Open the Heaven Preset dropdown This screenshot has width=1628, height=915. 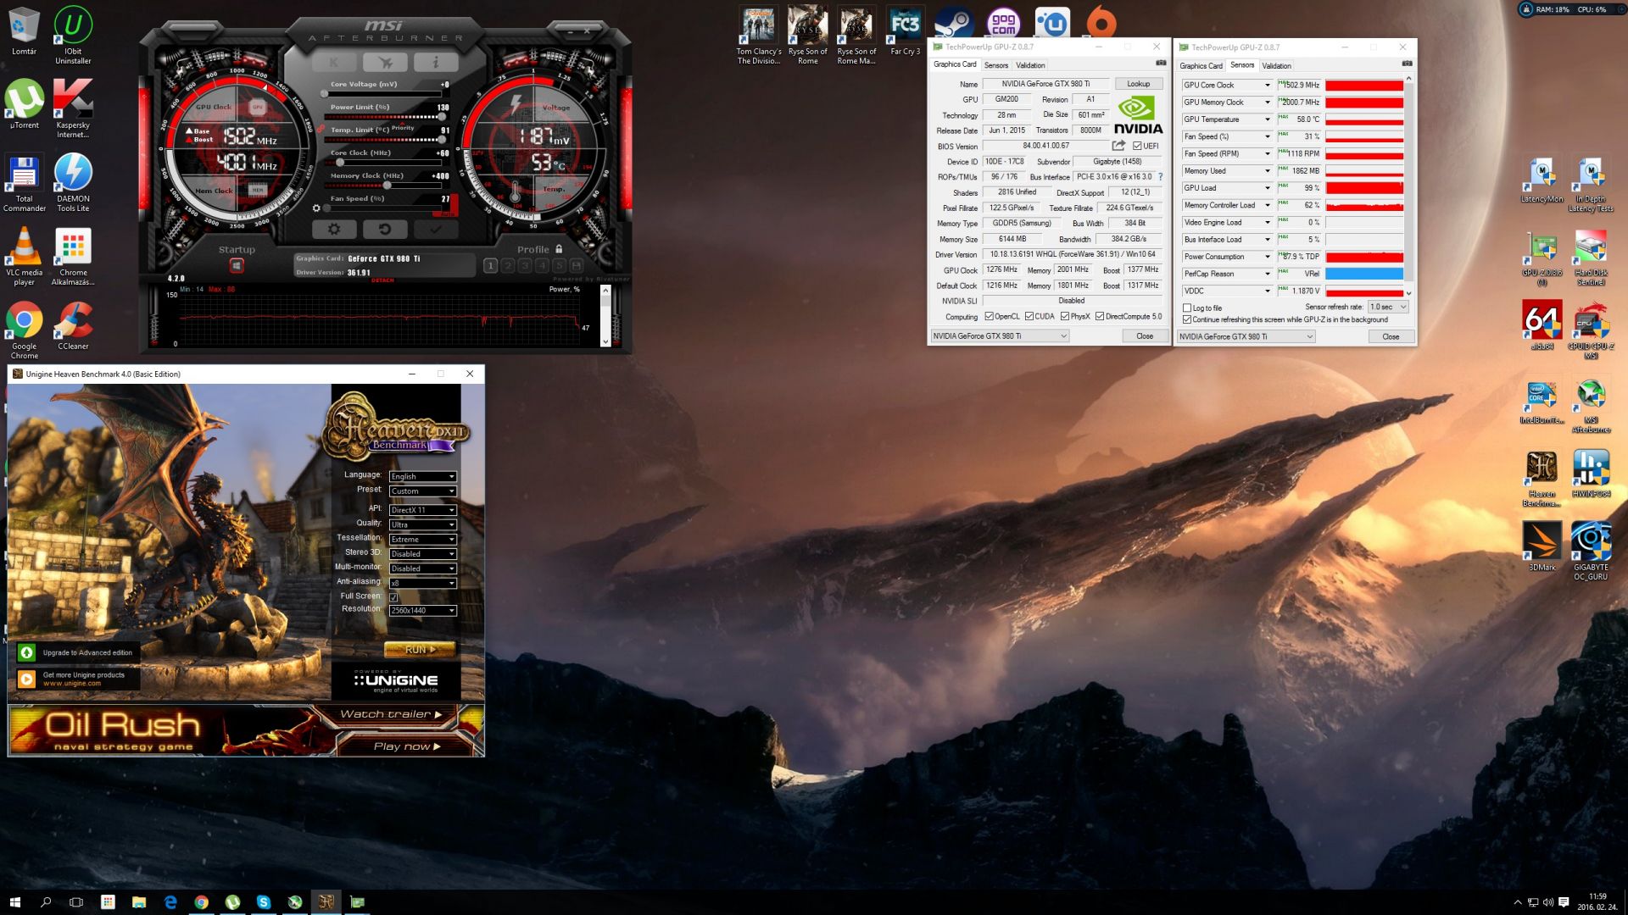[x=422, y=491]
